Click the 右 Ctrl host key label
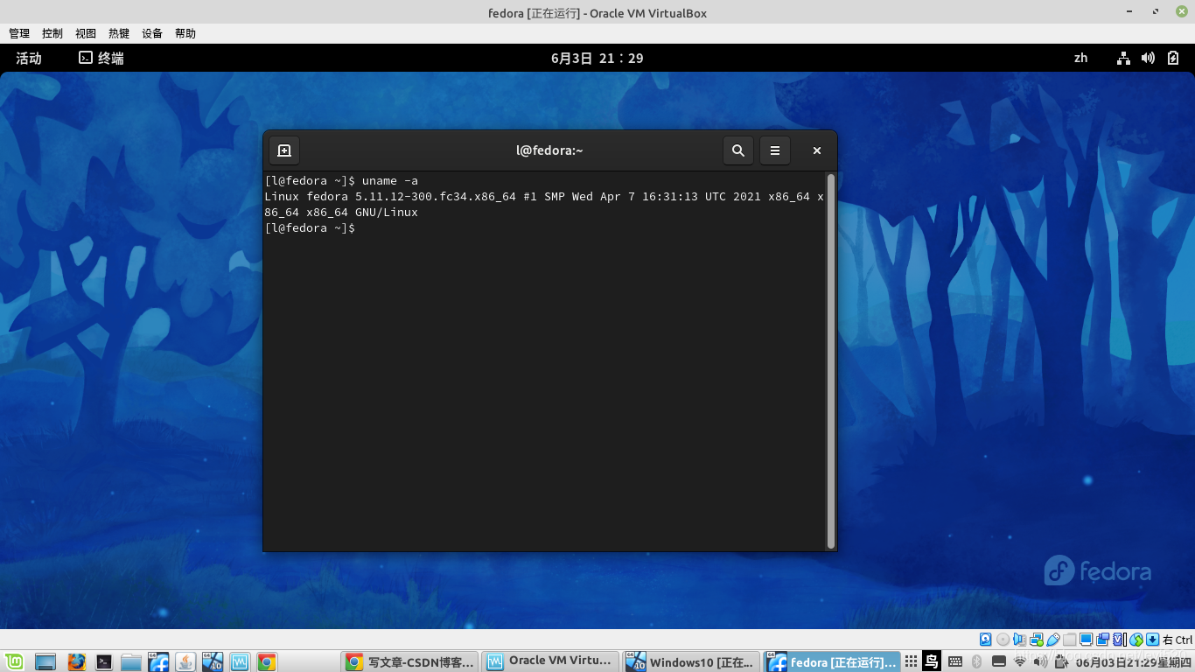Viewport: 1195px width, 672px height. [x=1178, y=640]
